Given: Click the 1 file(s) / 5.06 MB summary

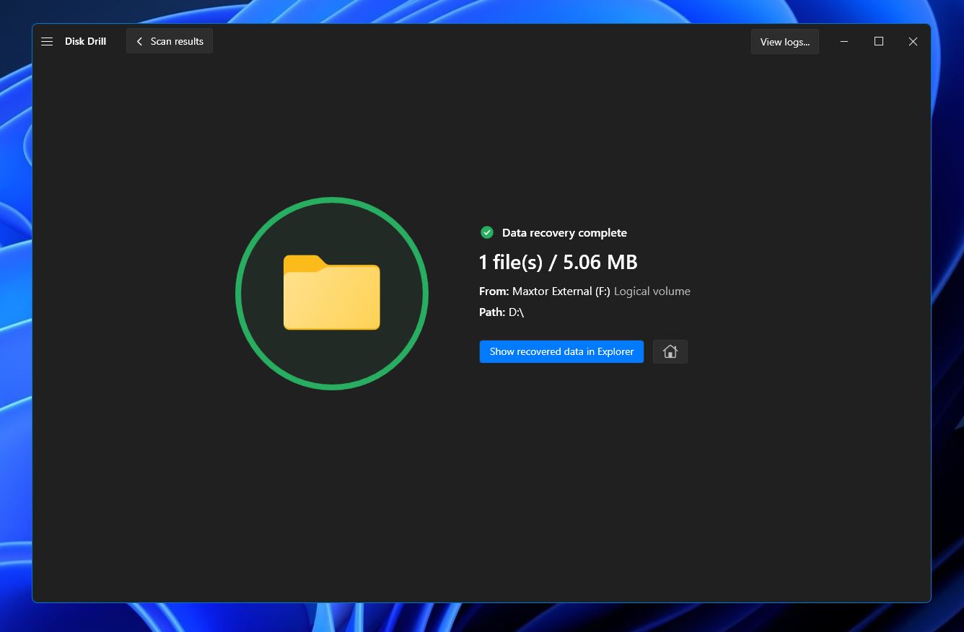Looking at the screenshot, I should tap(558, 262).
